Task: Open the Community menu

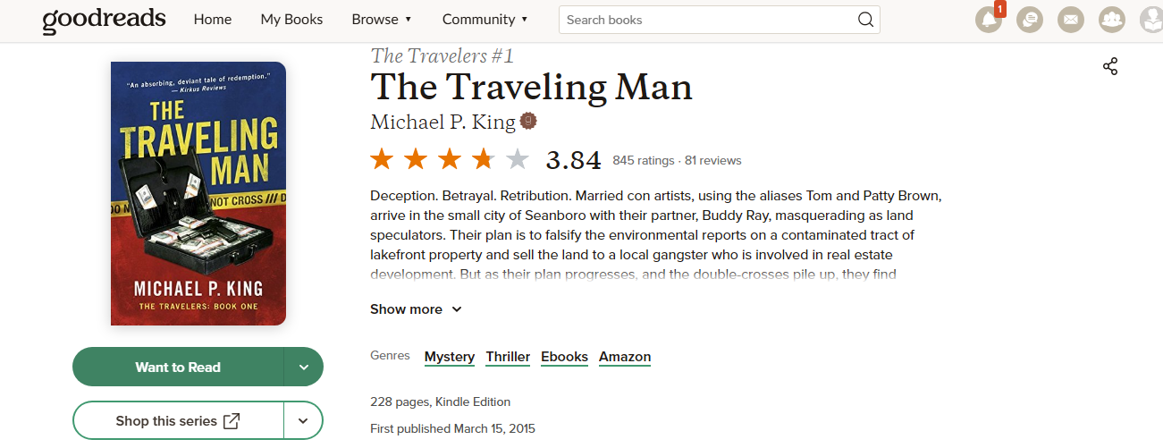Action: coord(485,20)
